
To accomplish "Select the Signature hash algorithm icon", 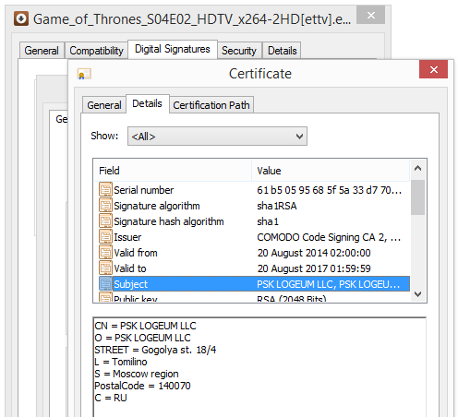I will (x=105, y=220).
